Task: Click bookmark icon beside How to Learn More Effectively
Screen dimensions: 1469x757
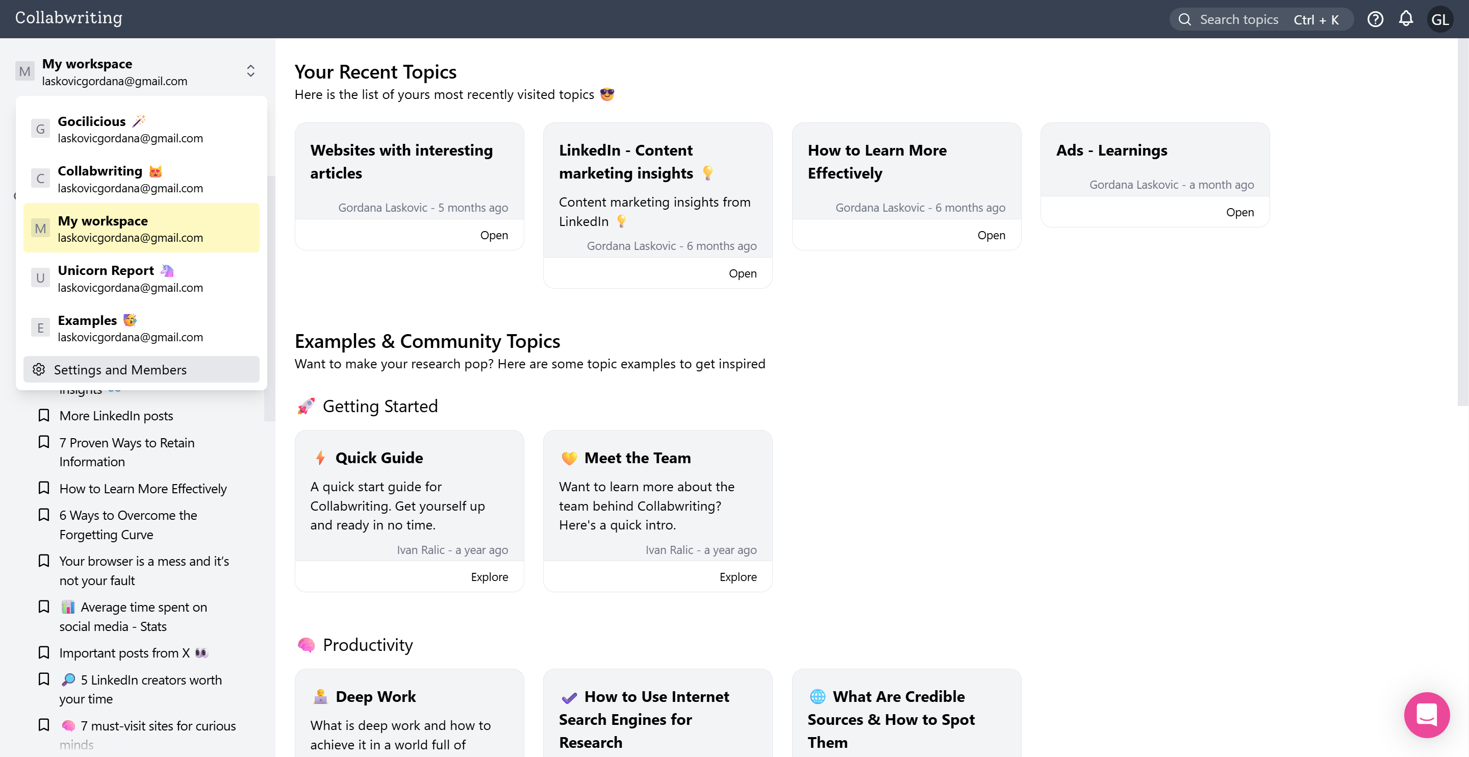Action: point(43,488)
